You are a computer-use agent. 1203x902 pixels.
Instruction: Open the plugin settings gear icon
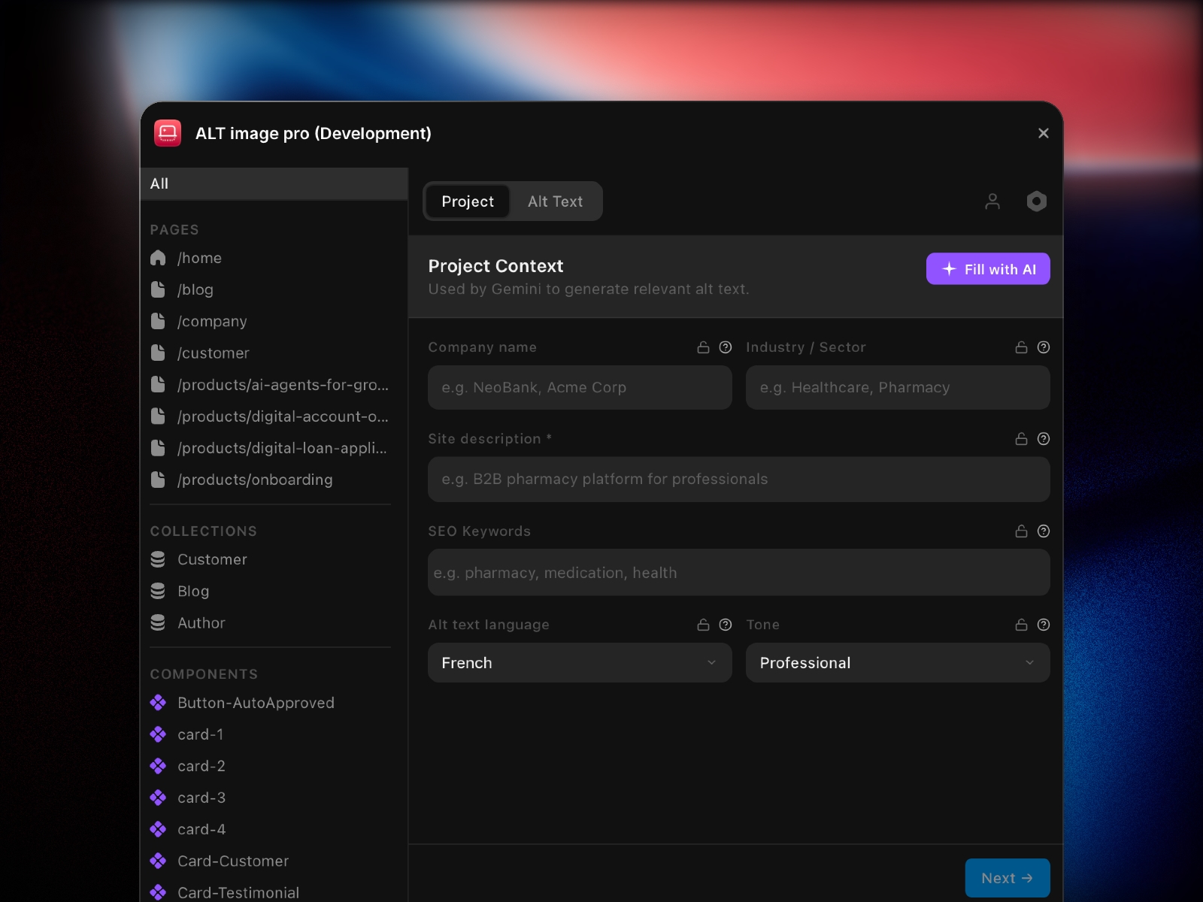pyautogui.click(x=1036, y=201)
